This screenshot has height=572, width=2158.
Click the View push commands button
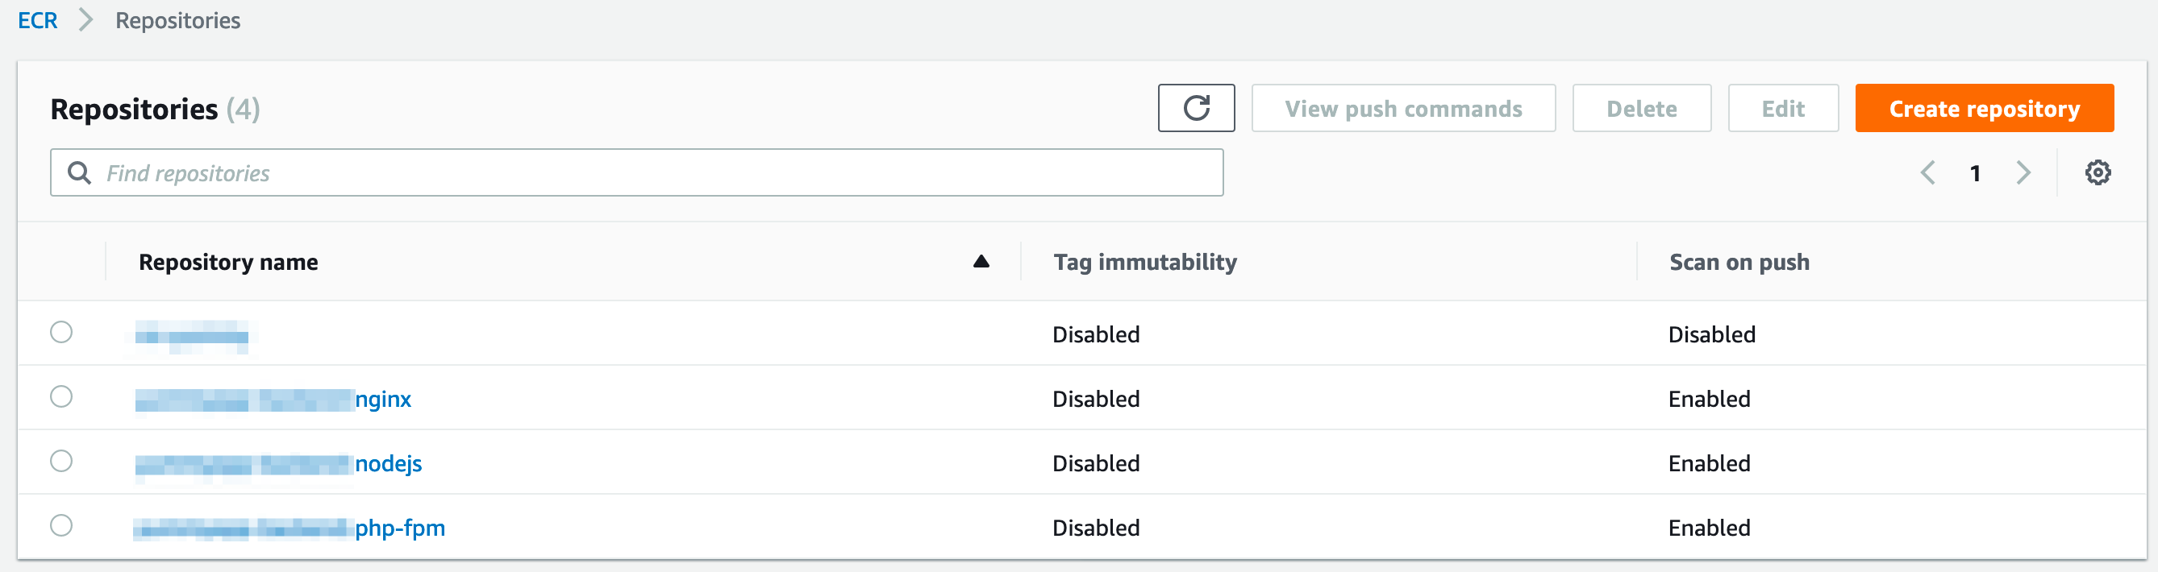[x=1403, y=108]
